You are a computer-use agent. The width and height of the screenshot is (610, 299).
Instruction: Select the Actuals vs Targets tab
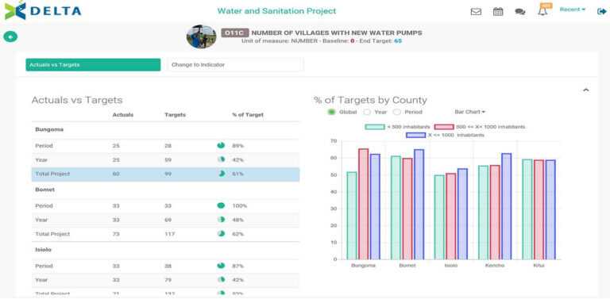pyautogui.click(x=93, y=65)
